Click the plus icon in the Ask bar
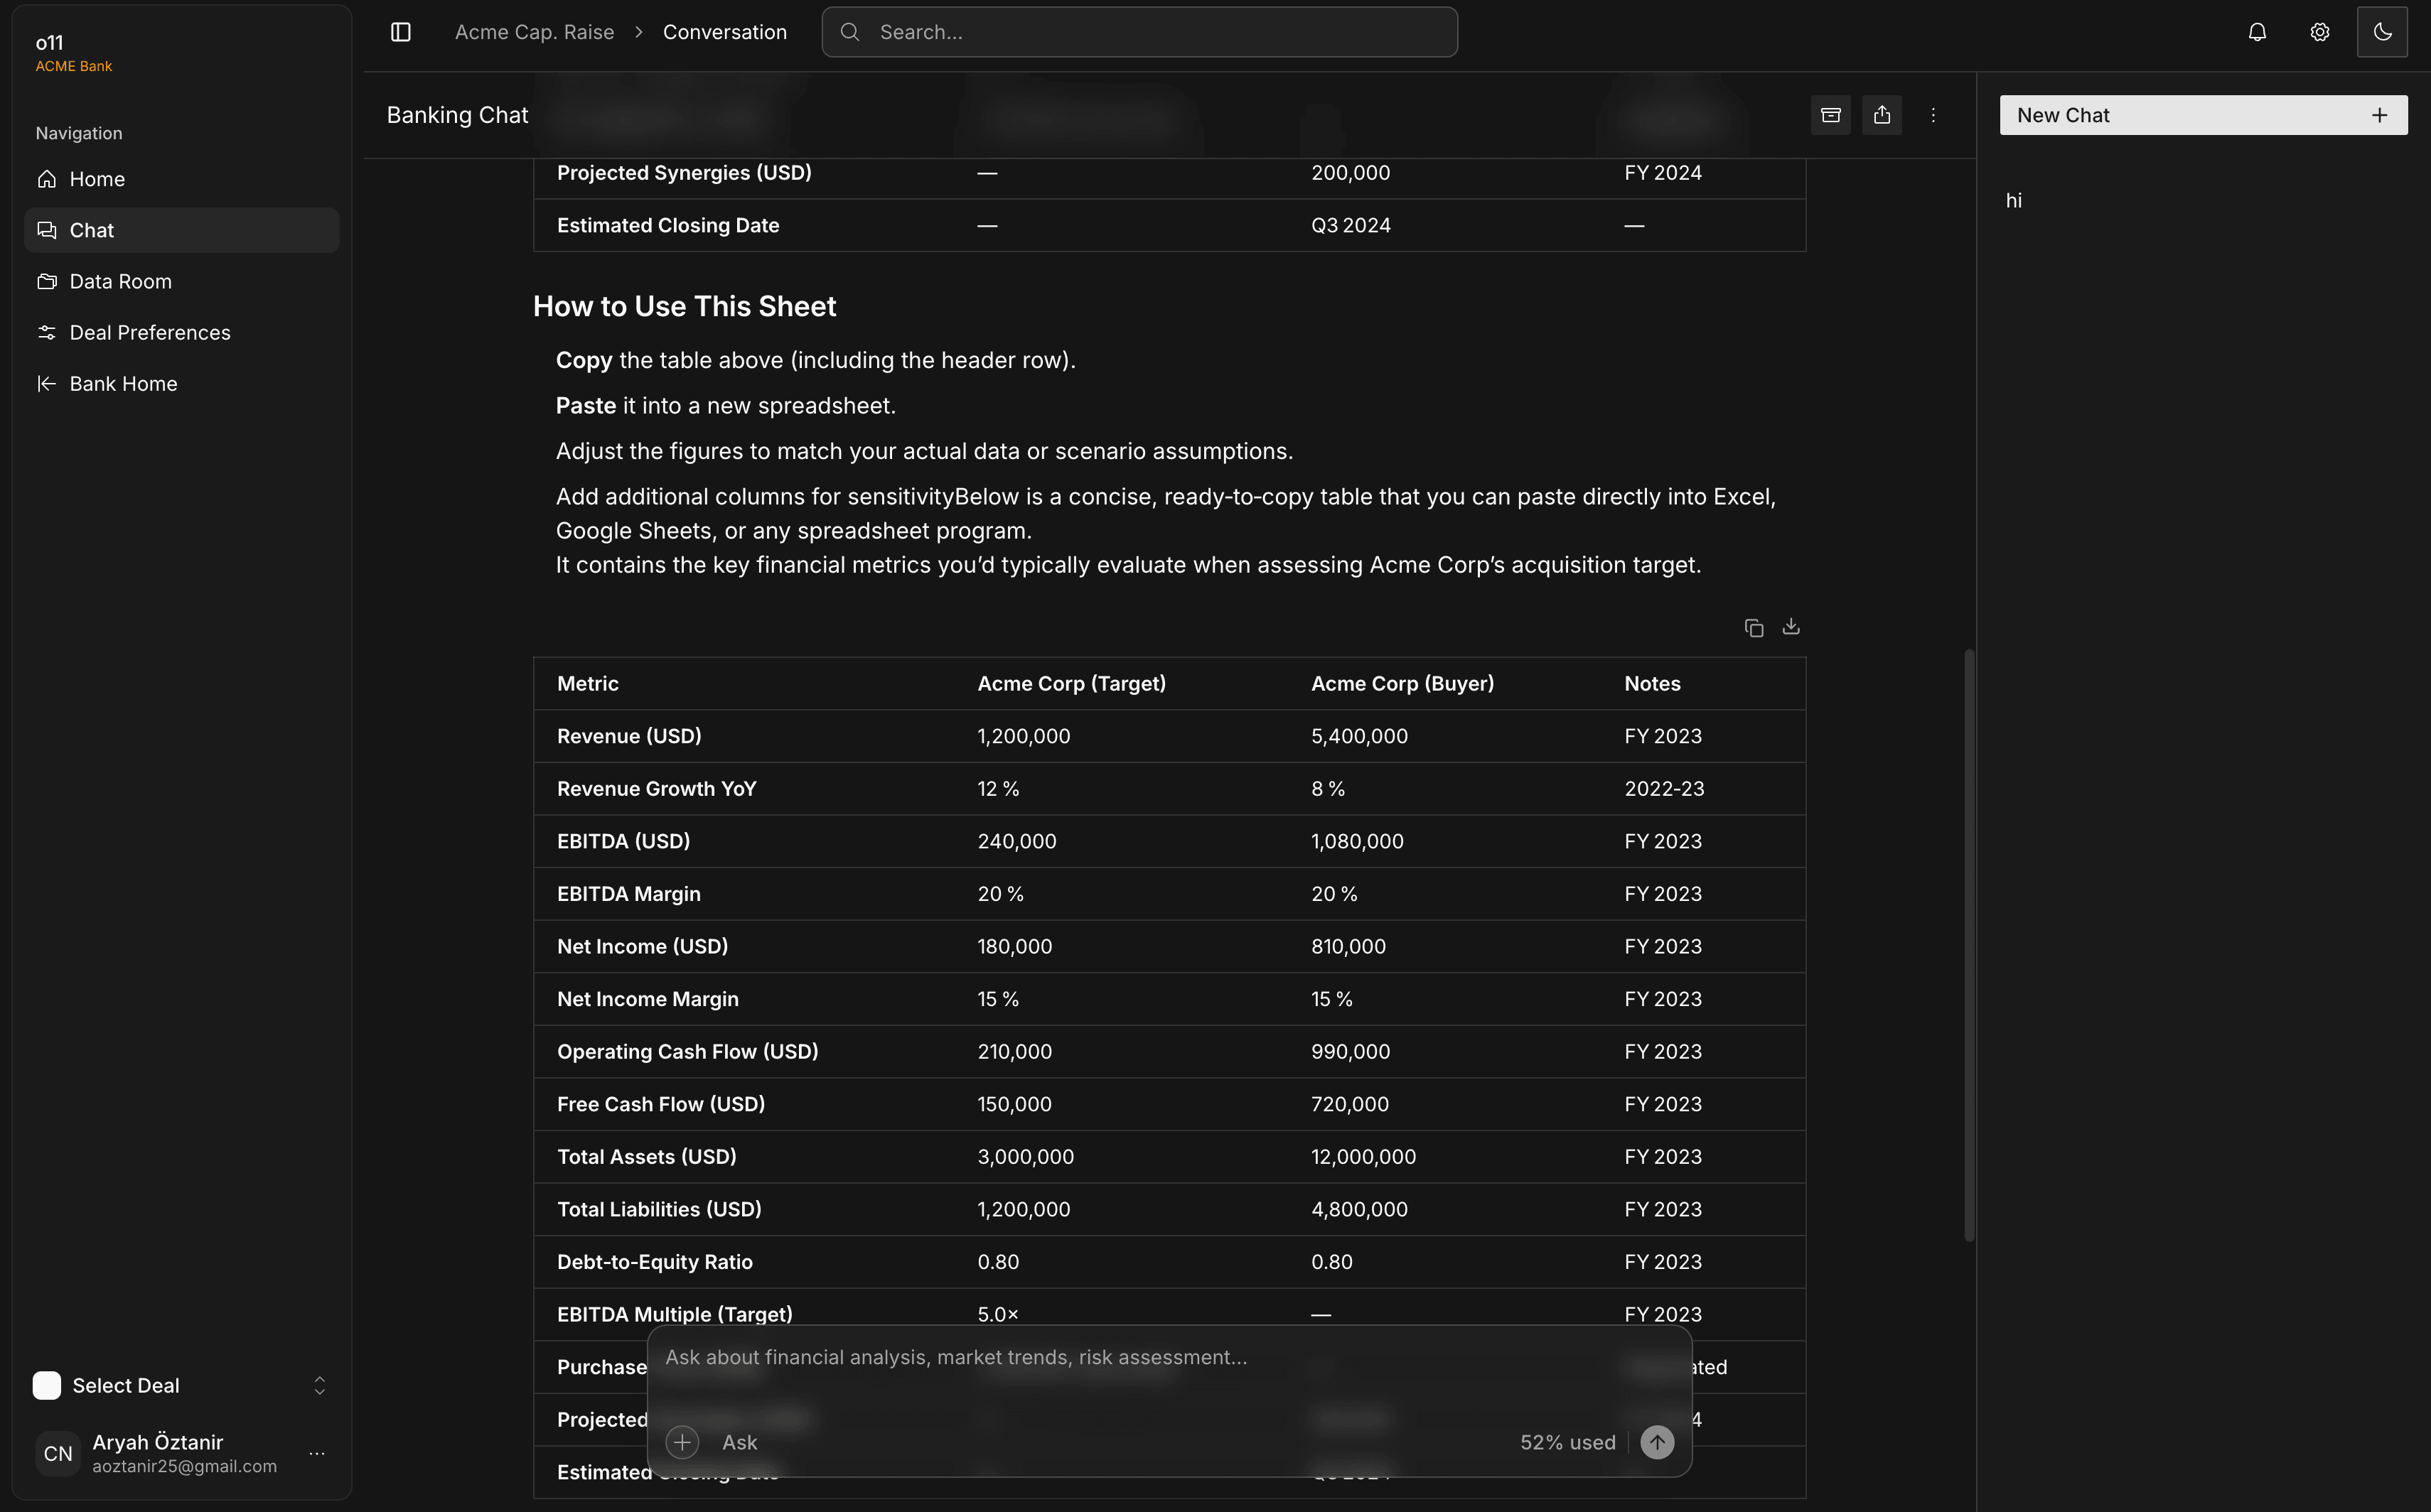This screenshot has height=1512, width=2431. pos(682,1441)
